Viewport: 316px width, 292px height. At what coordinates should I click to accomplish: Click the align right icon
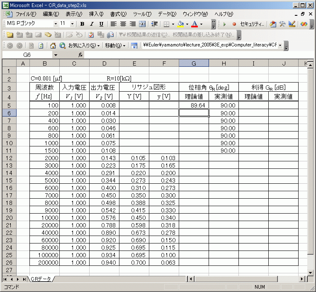tap(132, 24)
